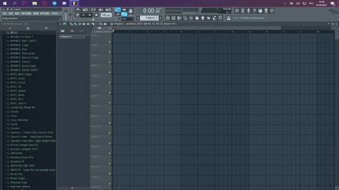Viewport: 339px width, 190px height.
Task: Select the playlist playback speaker tool
Action: [105, 24]
